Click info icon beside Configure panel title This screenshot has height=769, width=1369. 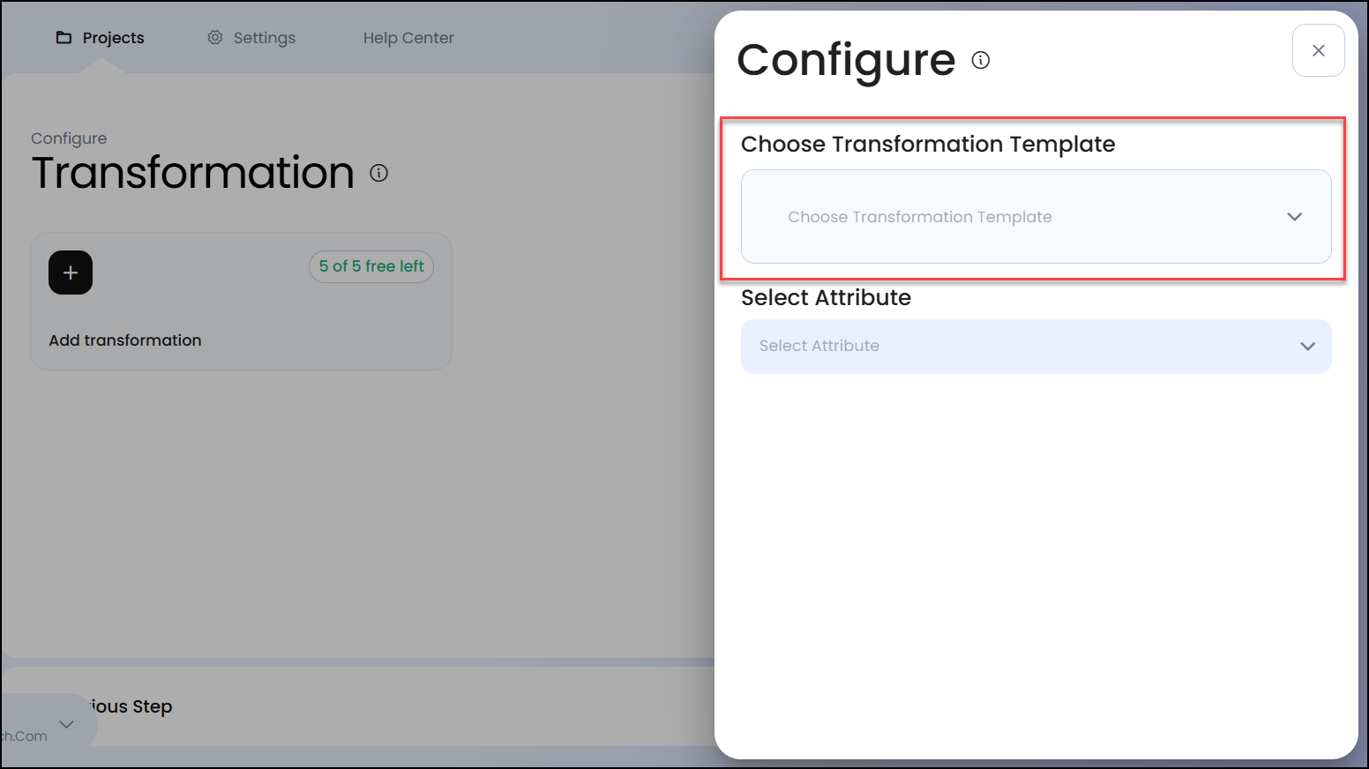point(981,60)
